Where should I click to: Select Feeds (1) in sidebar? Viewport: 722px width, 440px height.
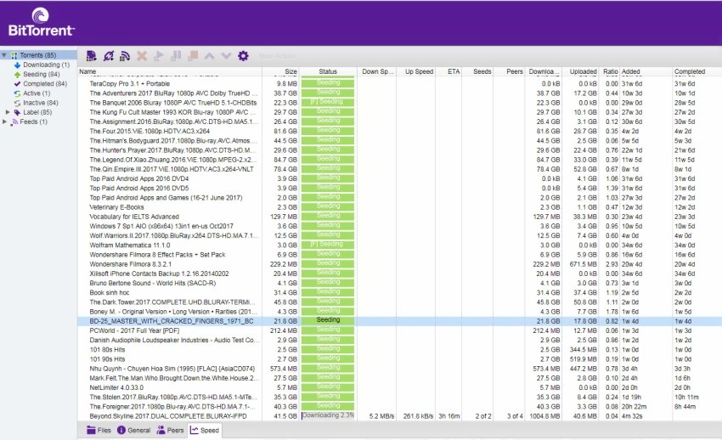click(33, 122)
